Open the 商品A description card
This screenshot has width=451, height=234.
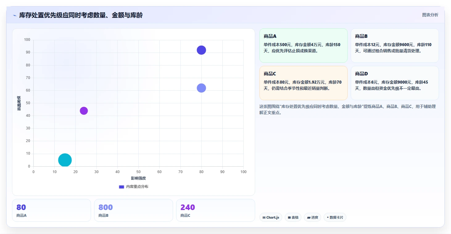coord(303,46)
